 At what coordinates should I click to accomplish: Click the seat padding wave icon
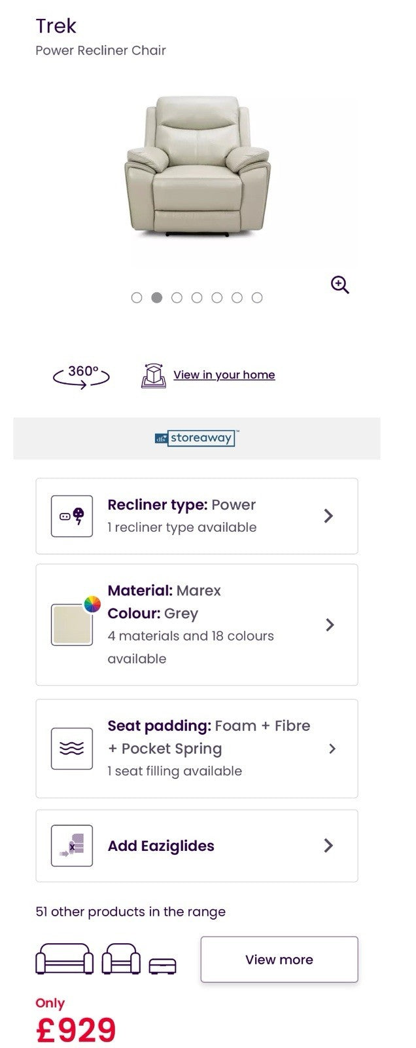(x=72, y=748)
